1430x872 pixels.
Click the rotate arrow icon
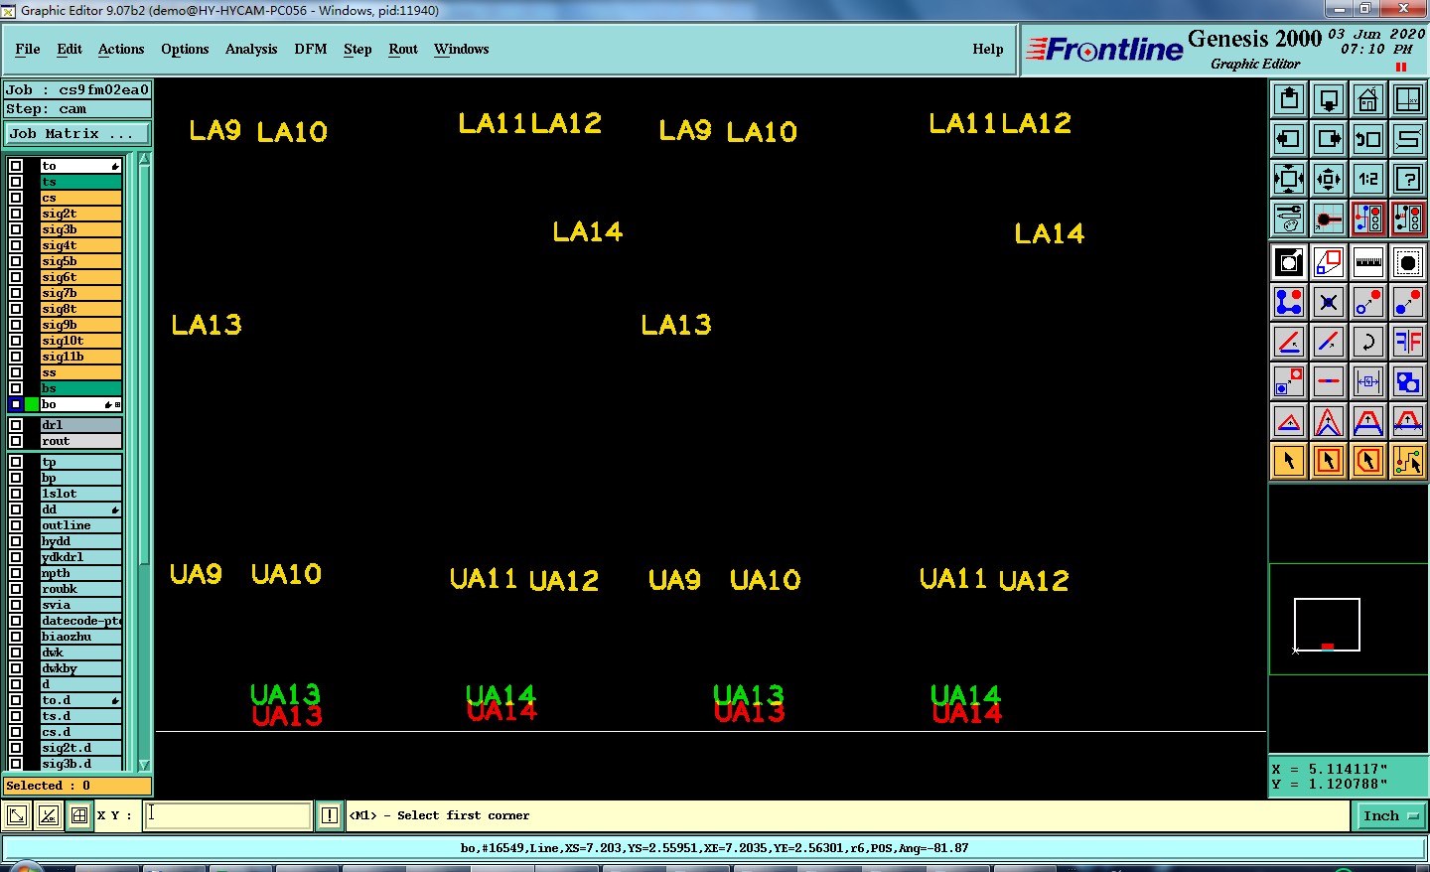coord(1368,342)
